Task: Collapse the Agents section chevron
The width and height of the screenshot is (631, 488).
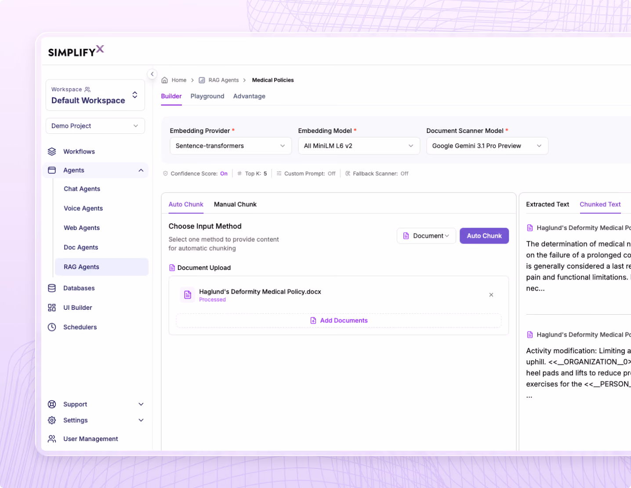Action: point(141,170)
